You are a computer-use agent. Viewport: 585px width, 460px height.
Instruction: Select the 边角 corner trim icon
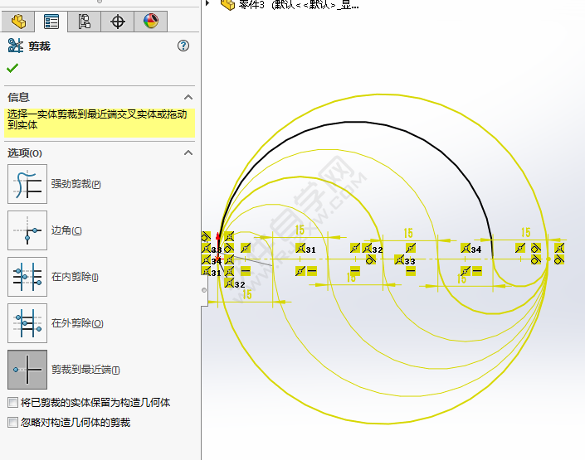point(27,230)
